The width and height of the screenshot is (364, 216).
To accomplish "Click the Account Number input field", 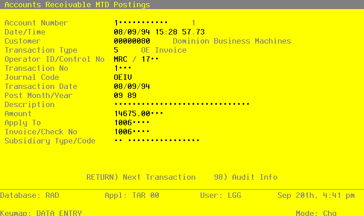I will [141, 23].
